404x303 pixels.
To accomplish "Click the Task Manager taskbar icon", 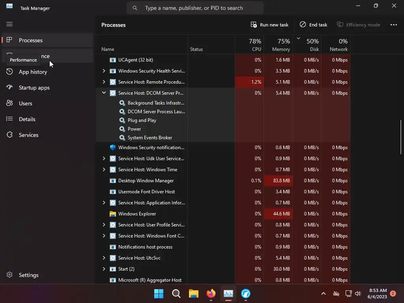I will (228, 294).
